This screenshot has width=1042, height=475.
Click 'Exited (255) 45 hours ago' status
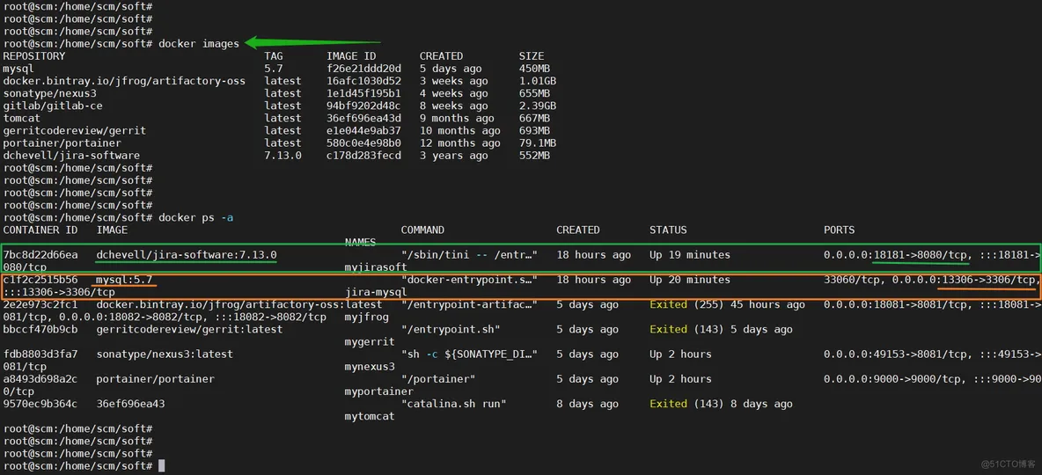click(727, 304)
